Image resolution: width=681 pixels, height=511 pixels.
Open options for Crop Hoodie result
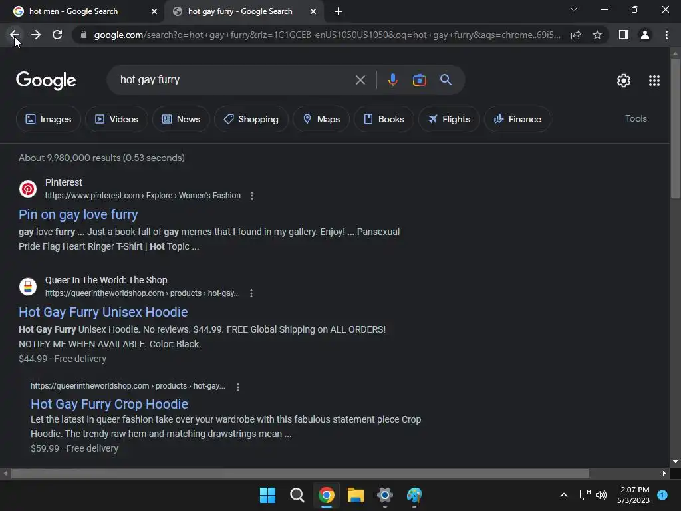pyautogui.click(x=237, y=387)
